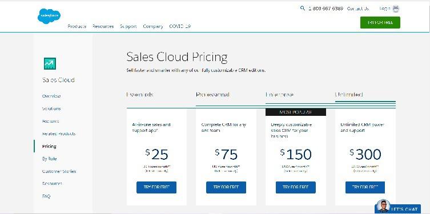Click 'Unlimited CRM power and support' text
This screenshot has height=214, width=430.
pyautogui.click(x=362, y=127)
